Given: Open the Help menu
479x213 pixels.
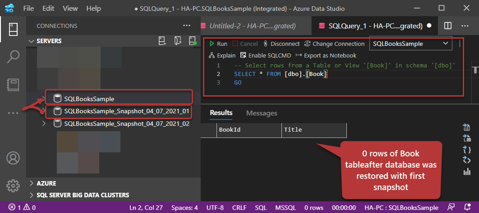Looking at the screenshot, I should (93, 9).
